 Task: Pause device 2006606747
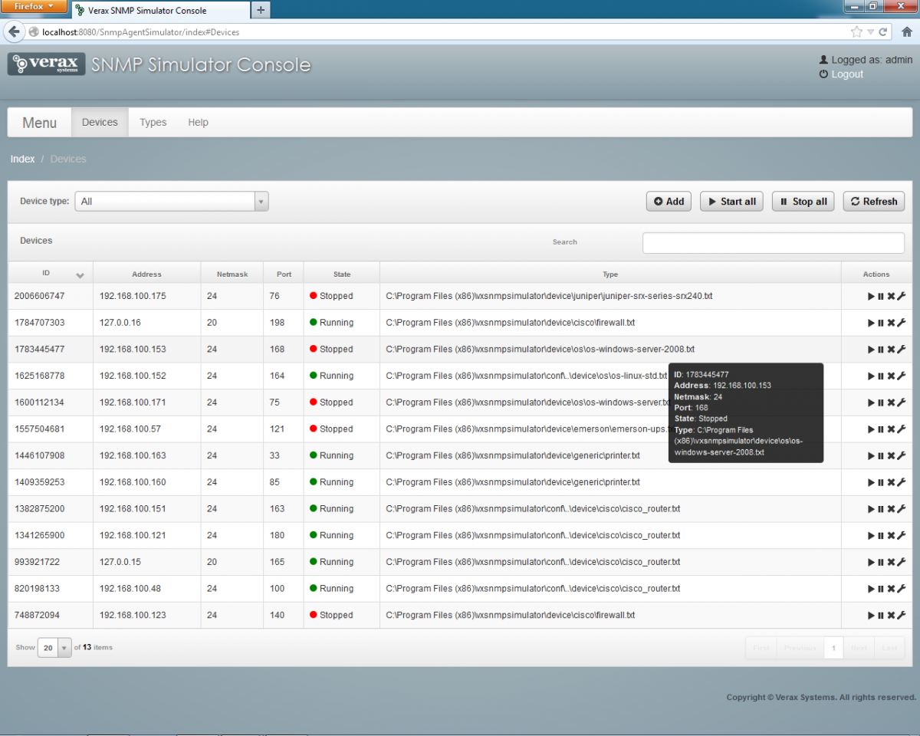881,296
